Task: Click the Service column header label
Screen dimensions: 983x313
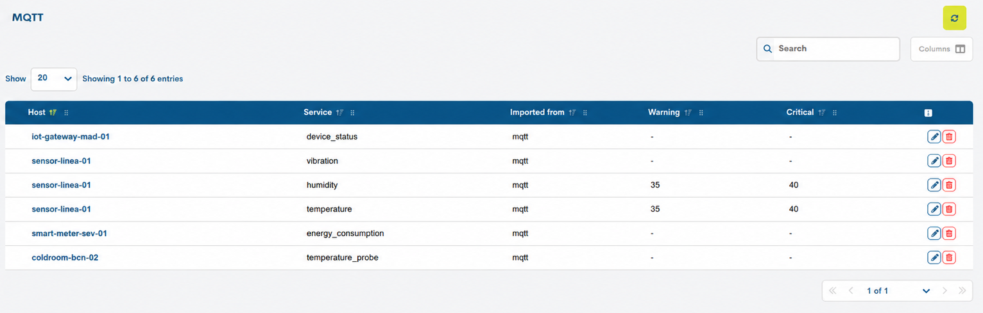Action: (318, 112)
